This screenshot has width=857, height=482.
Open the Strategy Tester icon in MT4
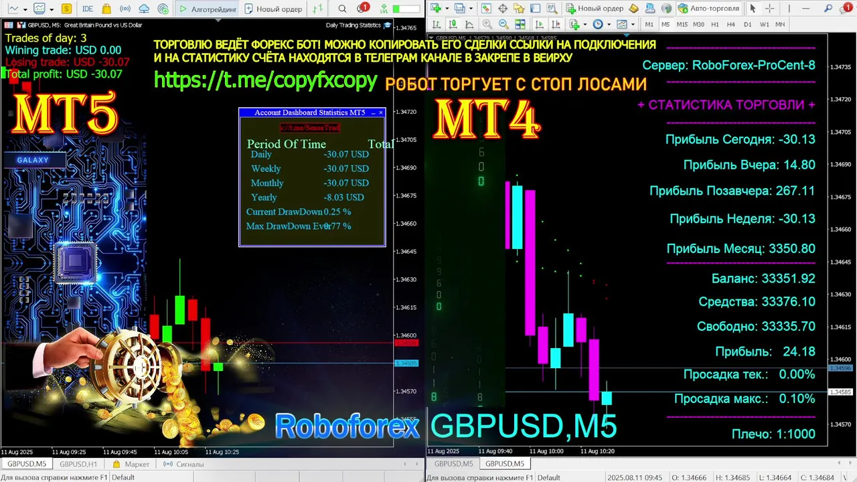(552, 9)
